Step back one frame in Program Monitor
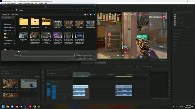Image resolution: width=195 pixels, height=109 pixels. pyautogui.click(x=122, y=67)
